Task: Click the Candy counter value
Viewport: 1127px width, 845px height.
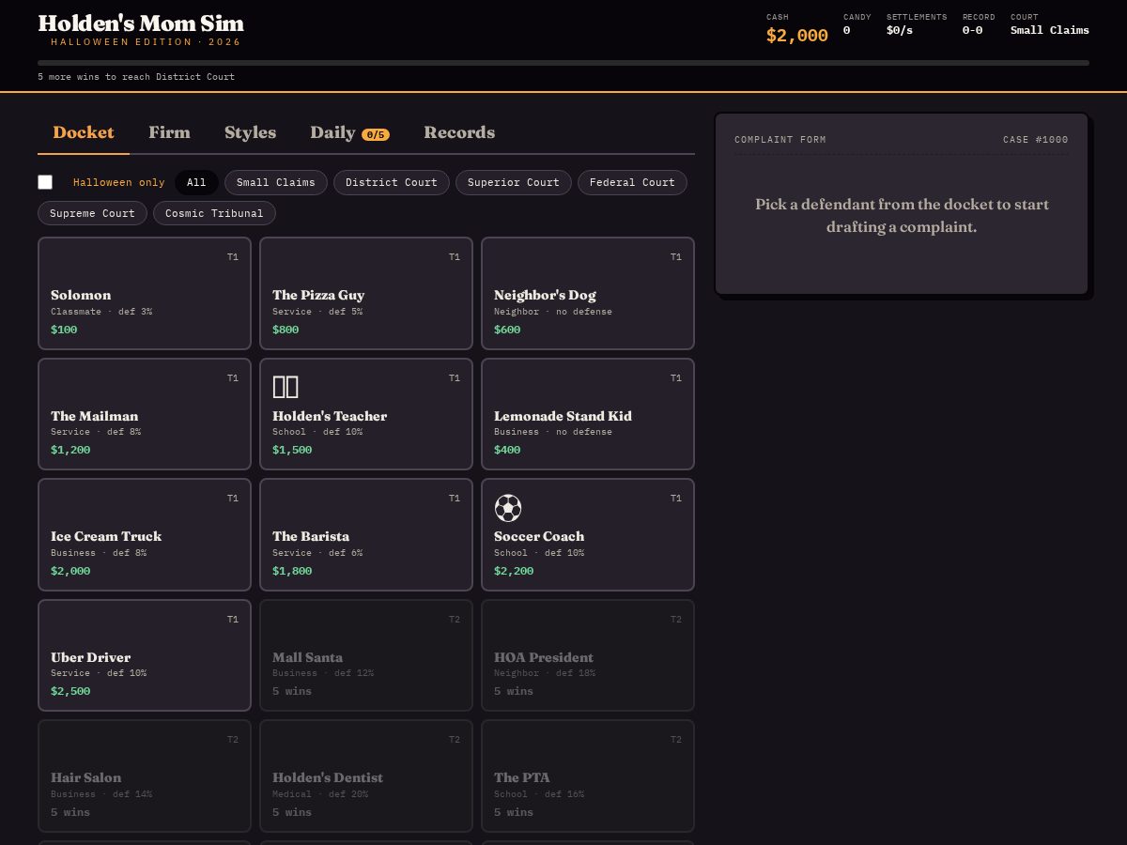Action: pos(847,30)
